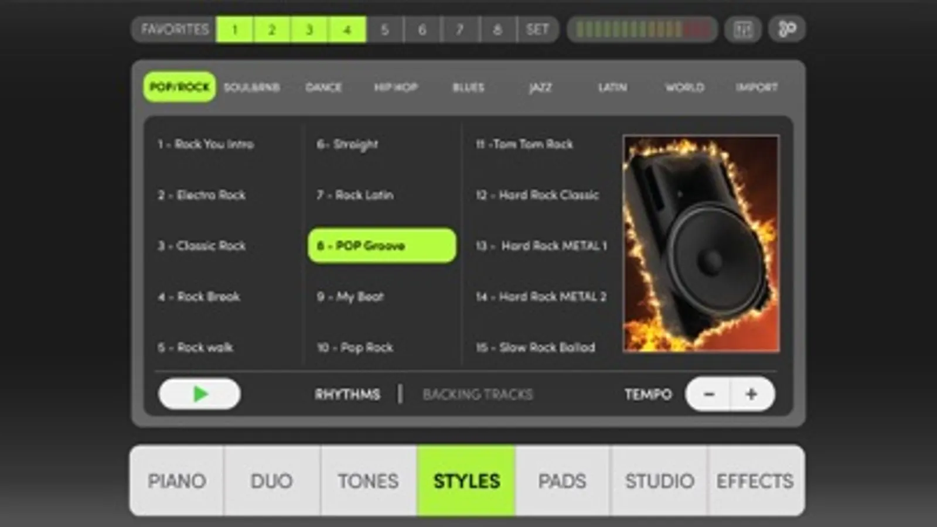Click the volume level meter
The height and width of the screenshot is (527, 937).
[x=642, y=29]
